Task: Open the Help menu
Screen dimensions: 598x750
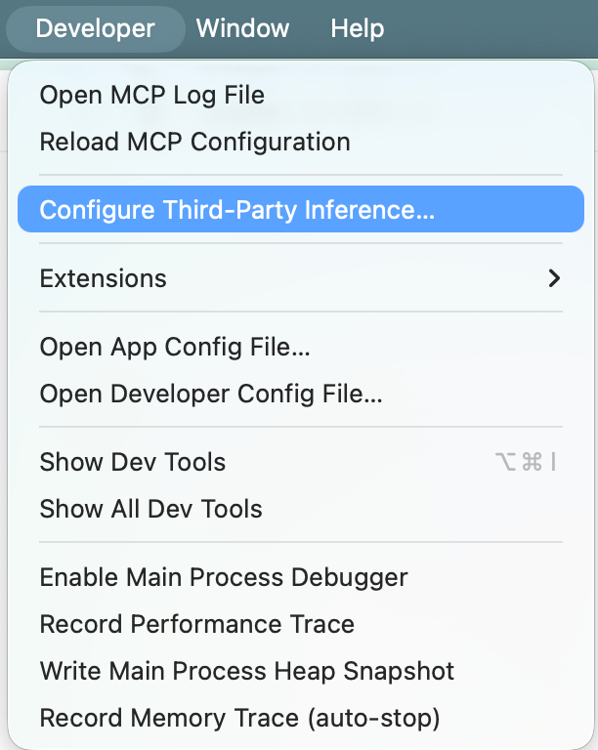Action: pos(357,28)
